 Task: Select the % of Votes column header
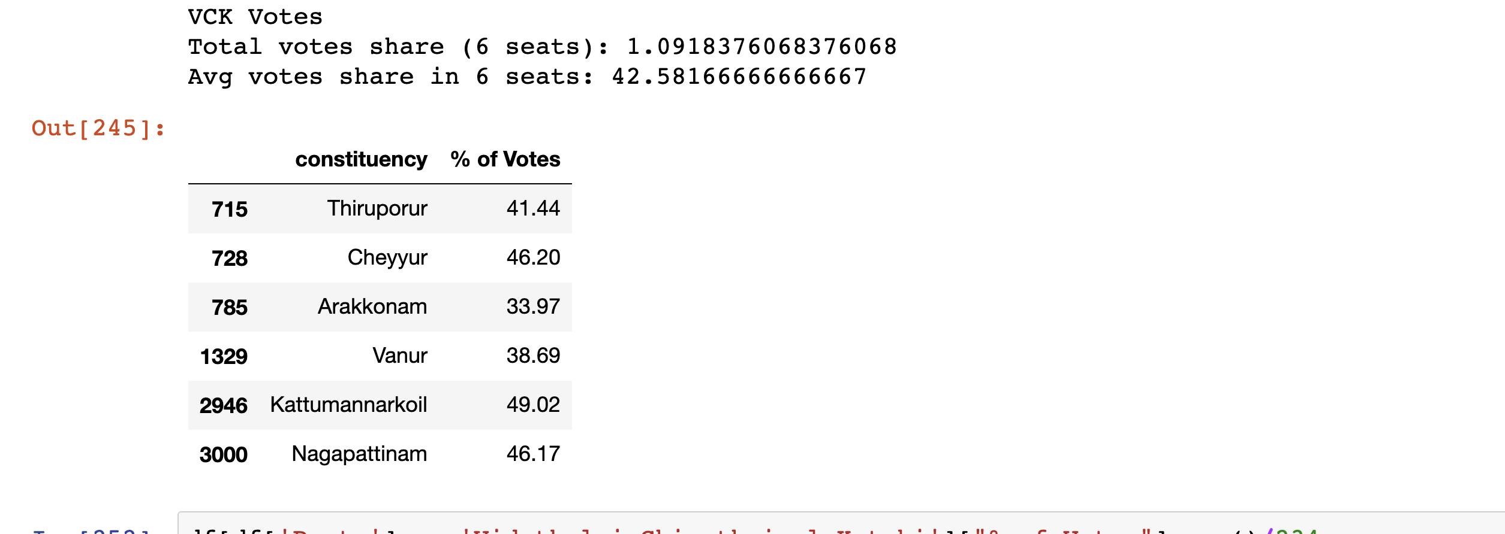coord(505,159)
